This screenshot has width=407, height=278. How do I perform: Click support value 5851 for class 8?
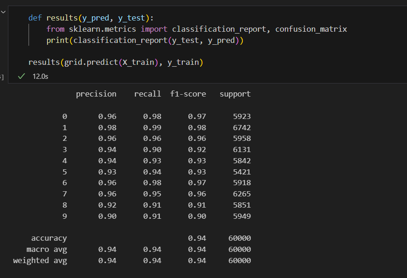(x=242, y=205)
